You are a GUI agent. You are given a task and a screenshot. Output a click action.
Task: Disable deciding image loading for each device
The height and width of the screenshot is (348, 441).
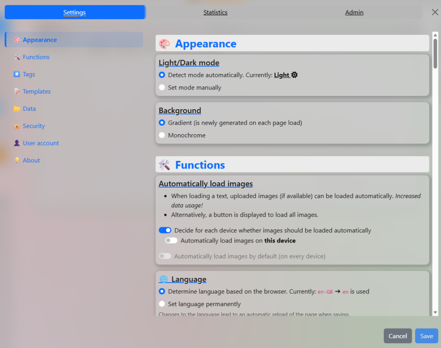(165, 231)
